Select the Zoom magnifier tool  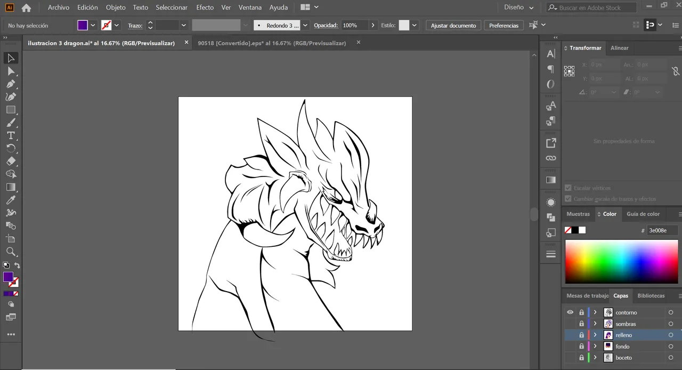(x=11, y=251)
